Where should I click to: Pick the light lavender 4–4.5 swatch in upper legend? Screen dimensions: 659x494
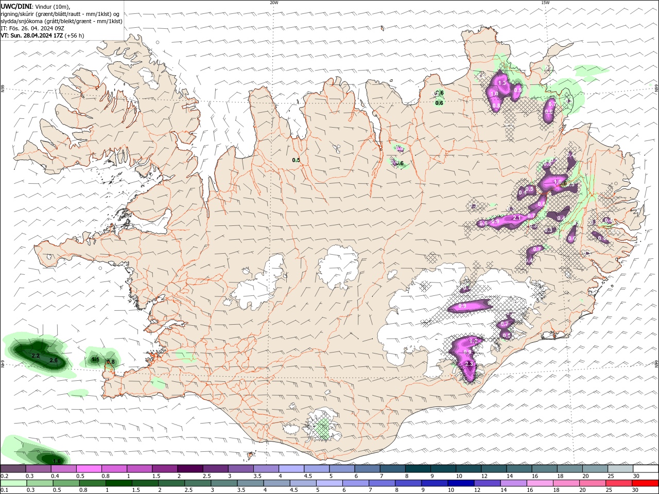coord(291,469)
